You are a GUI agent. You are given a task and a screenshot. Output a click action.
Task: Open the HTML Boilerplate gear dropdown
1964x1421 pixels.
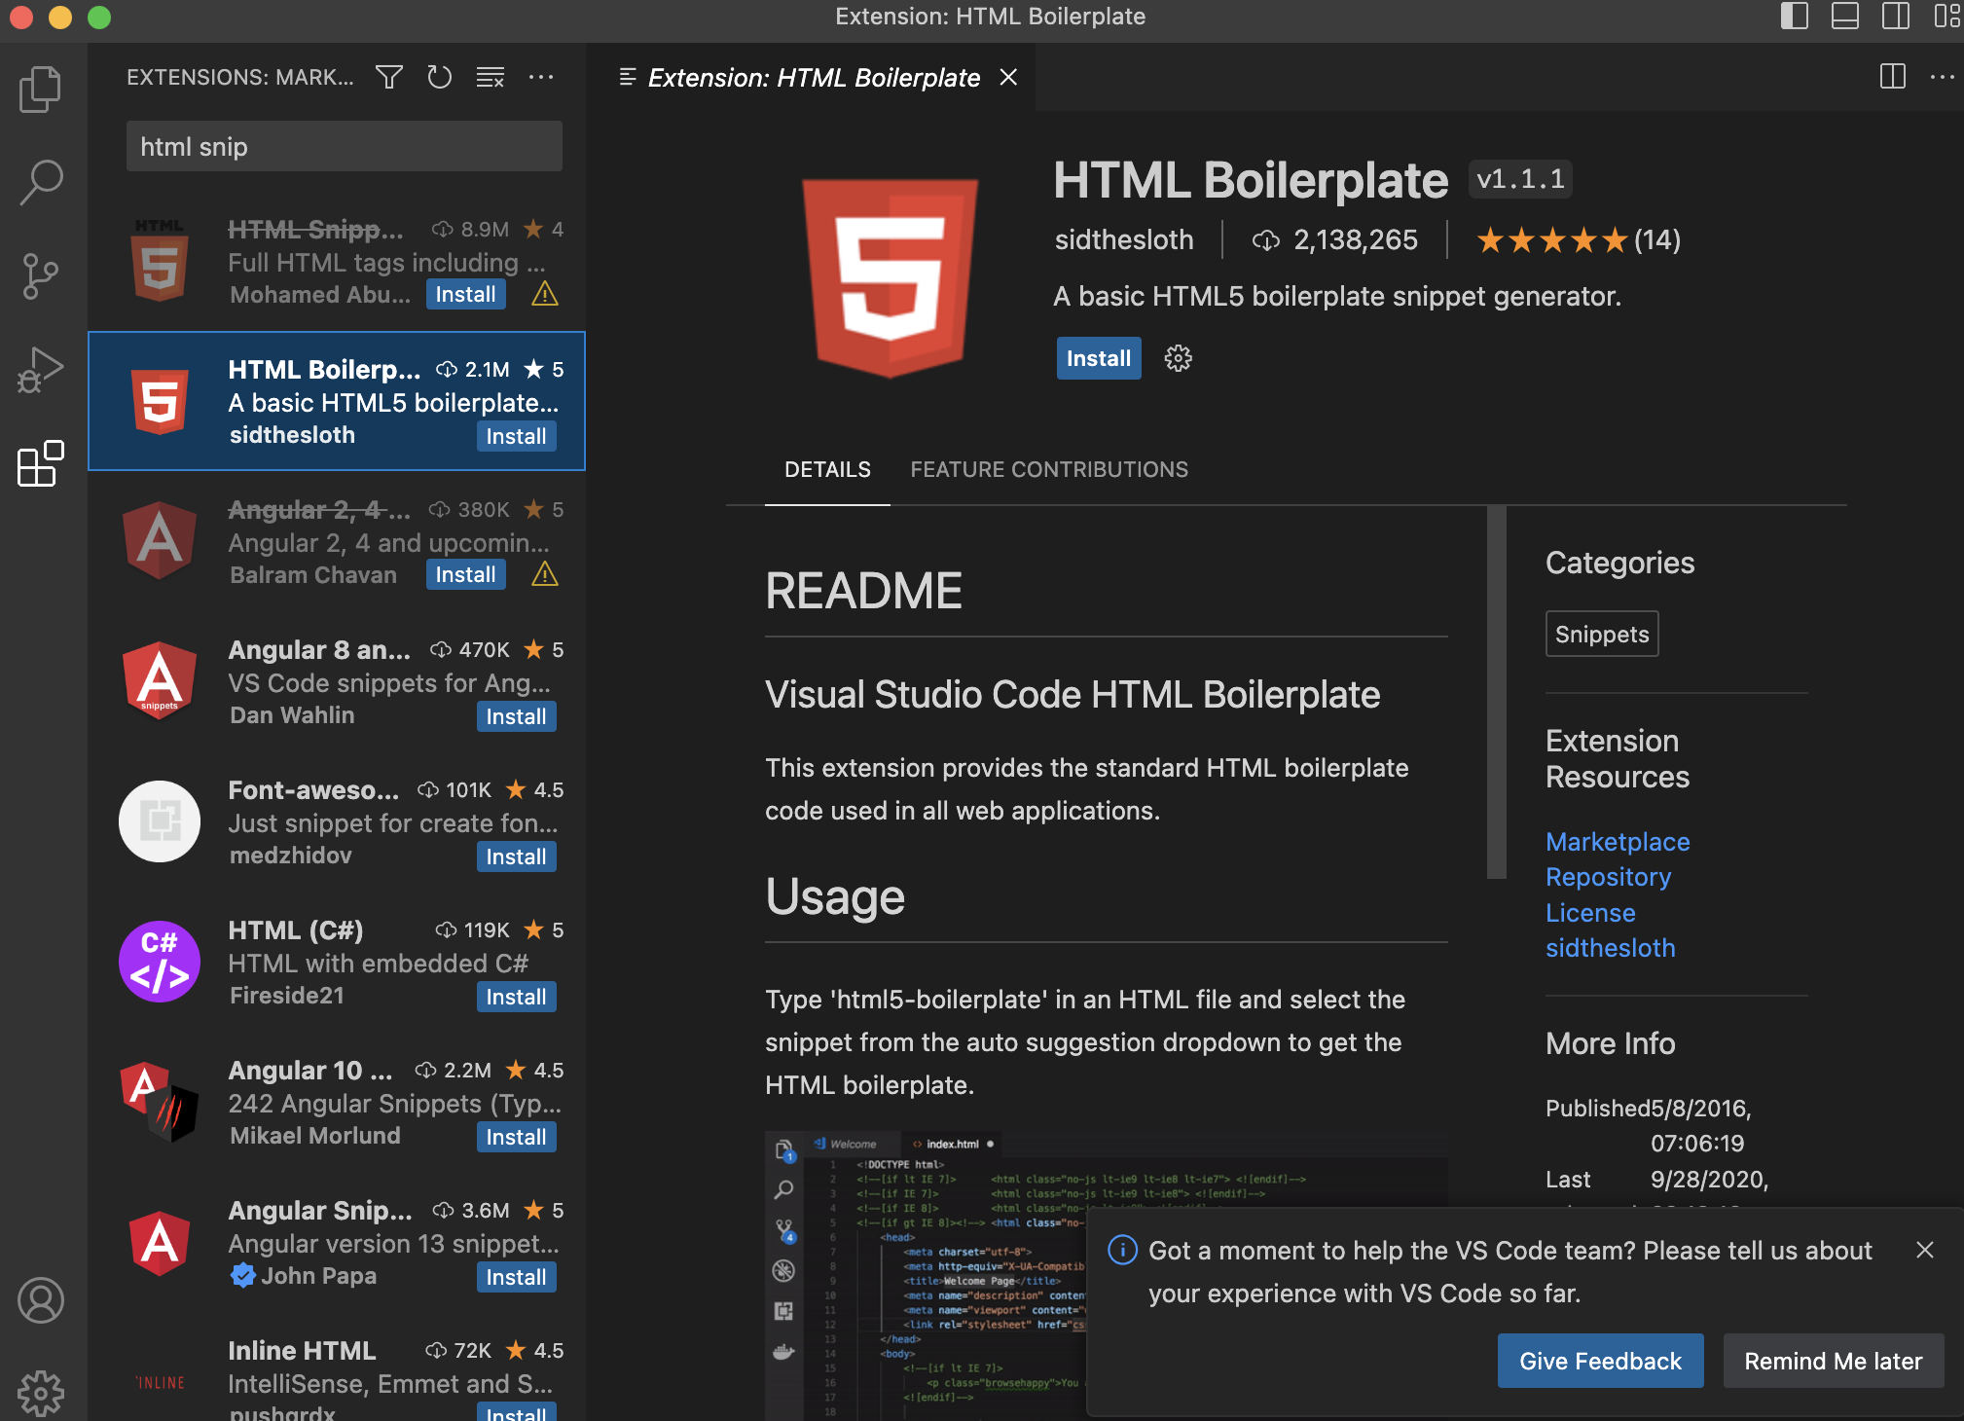tap(1178, 358)
